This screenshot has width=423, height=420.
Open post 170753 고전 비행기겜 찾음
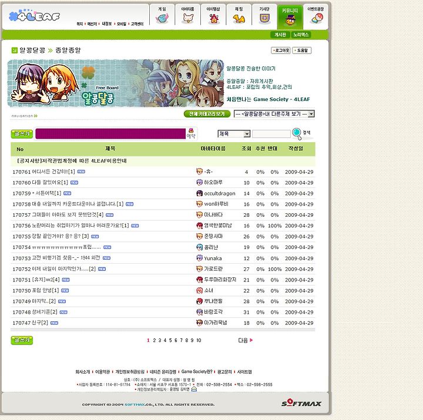66,258
